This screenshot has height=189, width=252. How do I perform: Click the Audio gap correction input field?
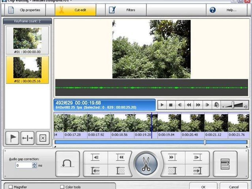(x=24, y=165)
